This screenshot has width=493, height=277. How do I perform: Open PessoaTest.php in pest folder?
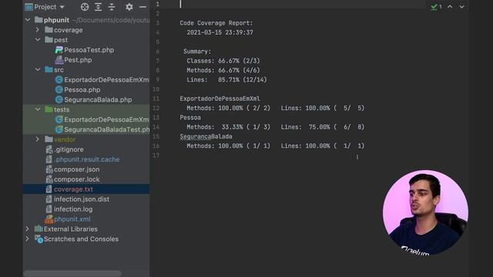(89, 50)
